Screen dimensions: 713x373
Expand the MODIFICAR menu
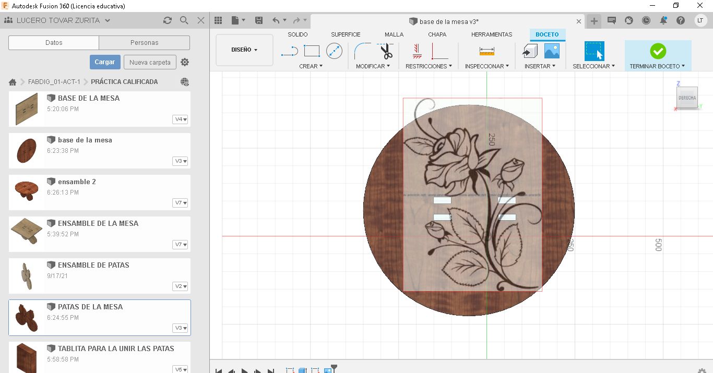click(373, 66)
